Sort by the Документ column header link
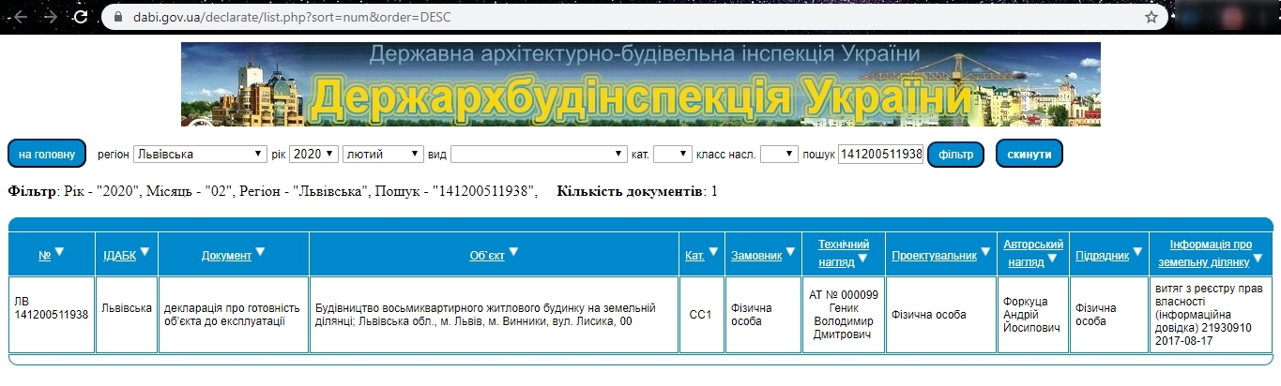 pos(226,255)
